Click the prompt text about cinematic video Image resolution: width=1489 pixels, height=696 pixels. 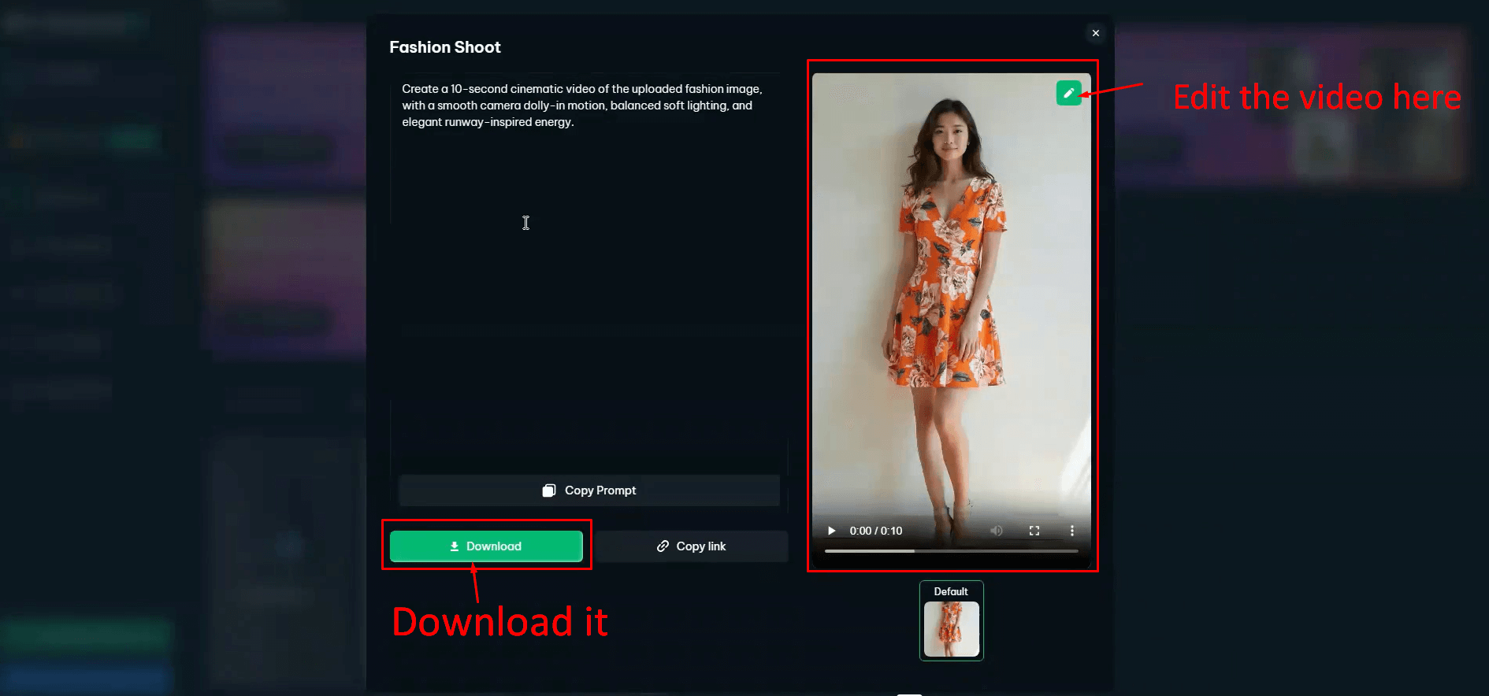(581, 106)
